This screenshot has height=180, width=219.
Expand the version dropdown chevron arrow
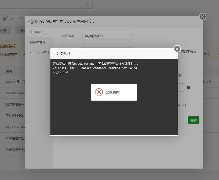130,34
